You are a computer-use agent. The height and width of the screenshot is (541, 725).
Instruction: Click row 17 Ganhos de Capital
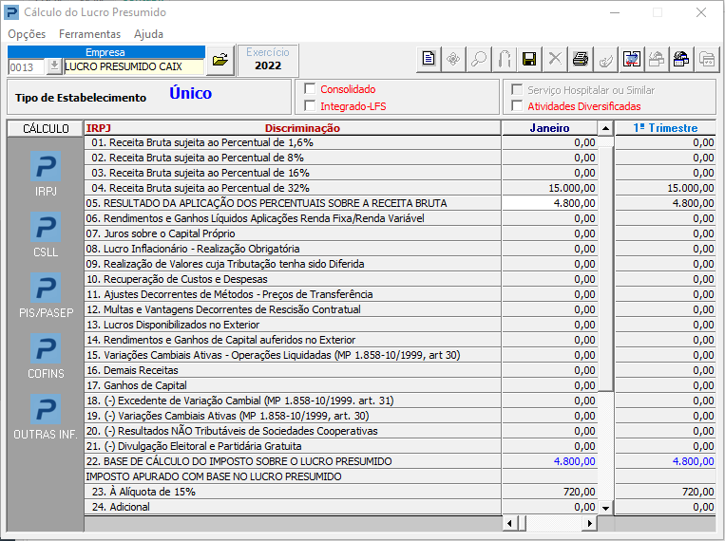tap(293, 385)
